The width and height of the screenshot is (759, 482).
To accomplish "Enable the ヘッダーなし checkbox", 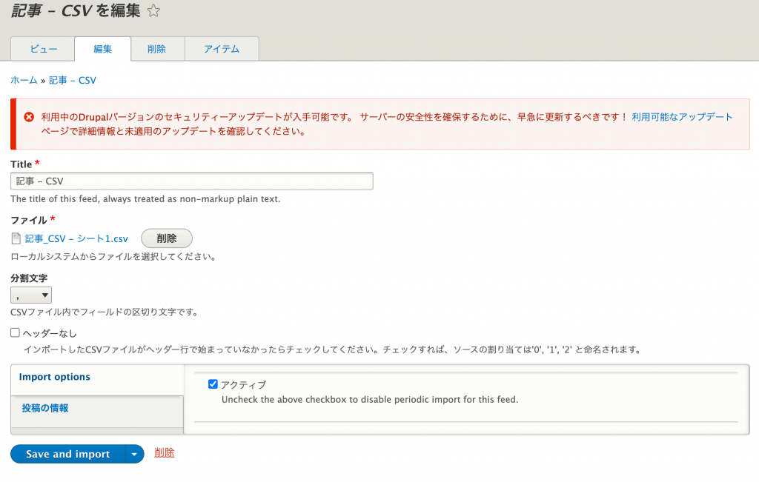I will click(16, 333).
